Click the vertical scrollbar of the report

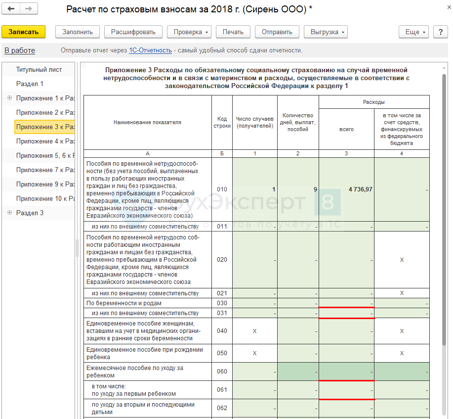click(x=444, y=198)
